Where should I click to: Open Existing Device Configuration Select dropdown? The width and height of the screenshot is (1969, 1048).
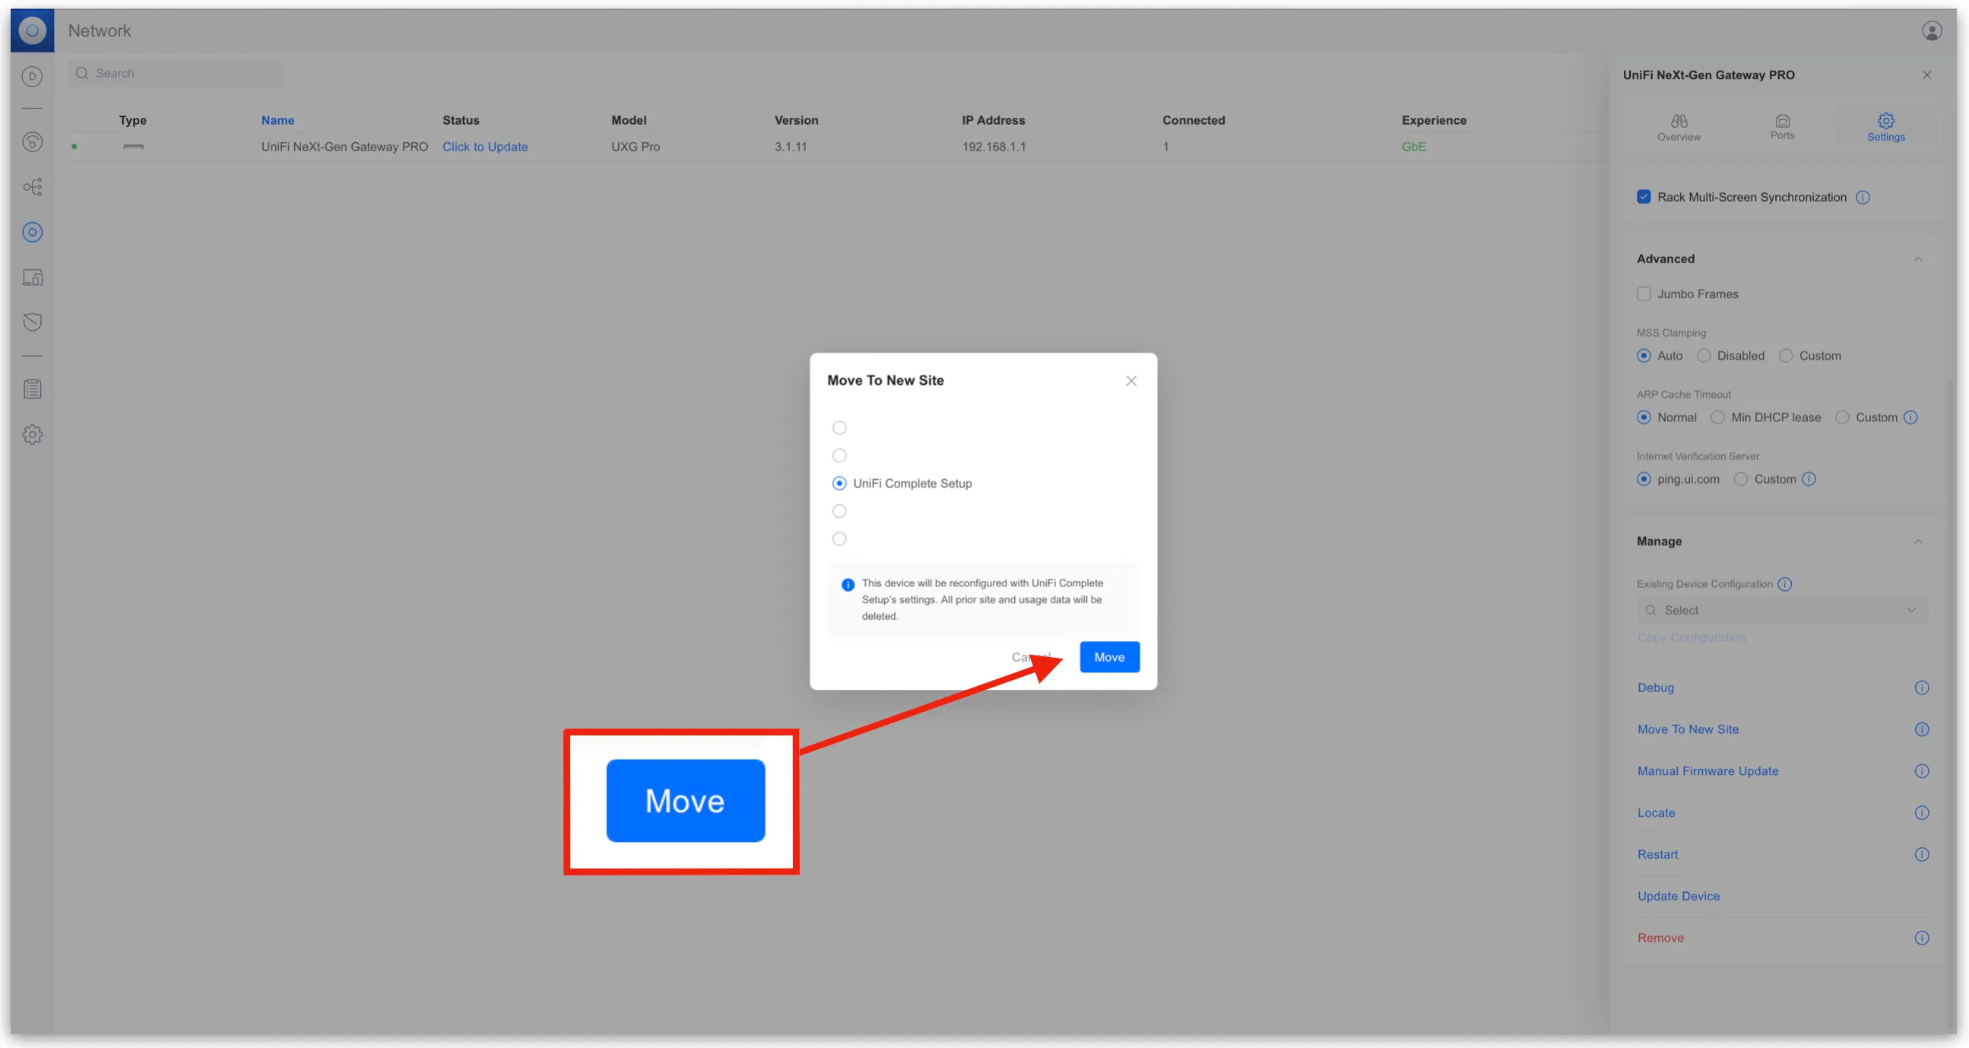coord(1781,610)
